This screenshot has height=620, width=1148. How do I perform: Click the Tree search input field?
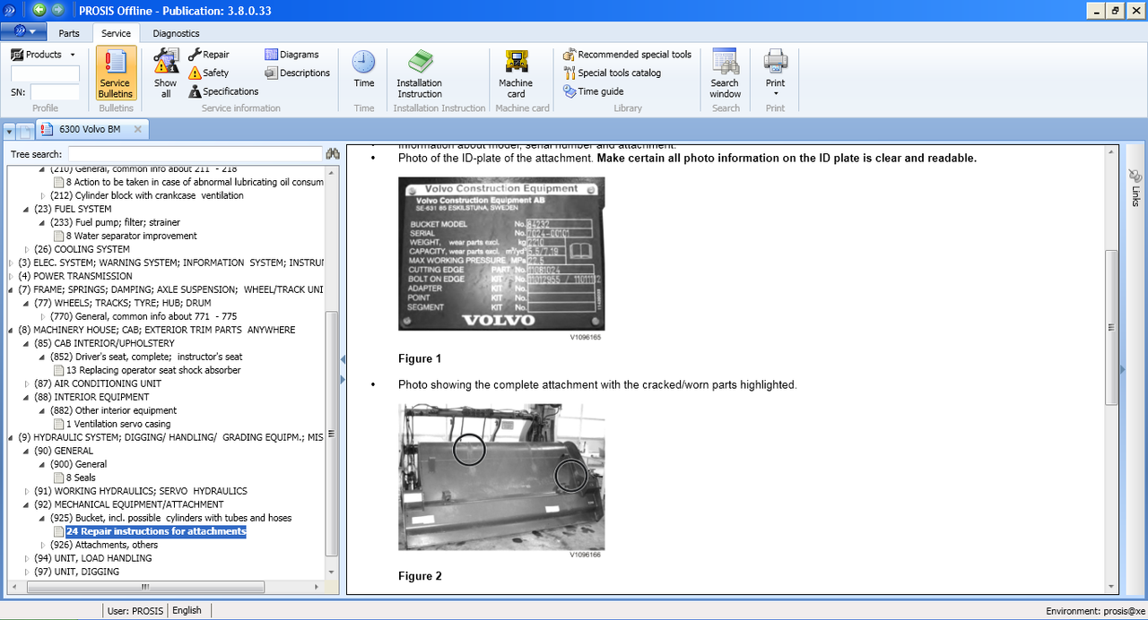tap(195, 154)
